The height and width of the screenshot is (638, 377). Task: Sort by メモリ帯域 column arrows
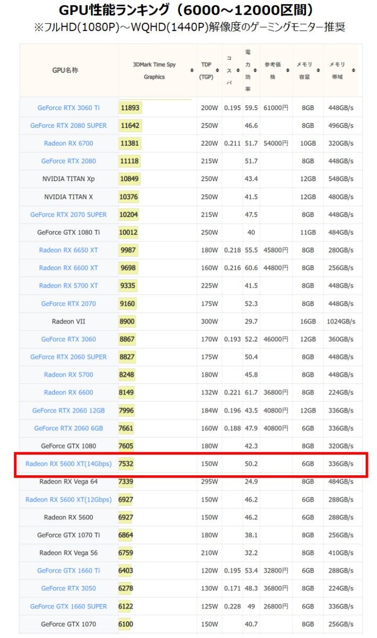coord(354,71)
